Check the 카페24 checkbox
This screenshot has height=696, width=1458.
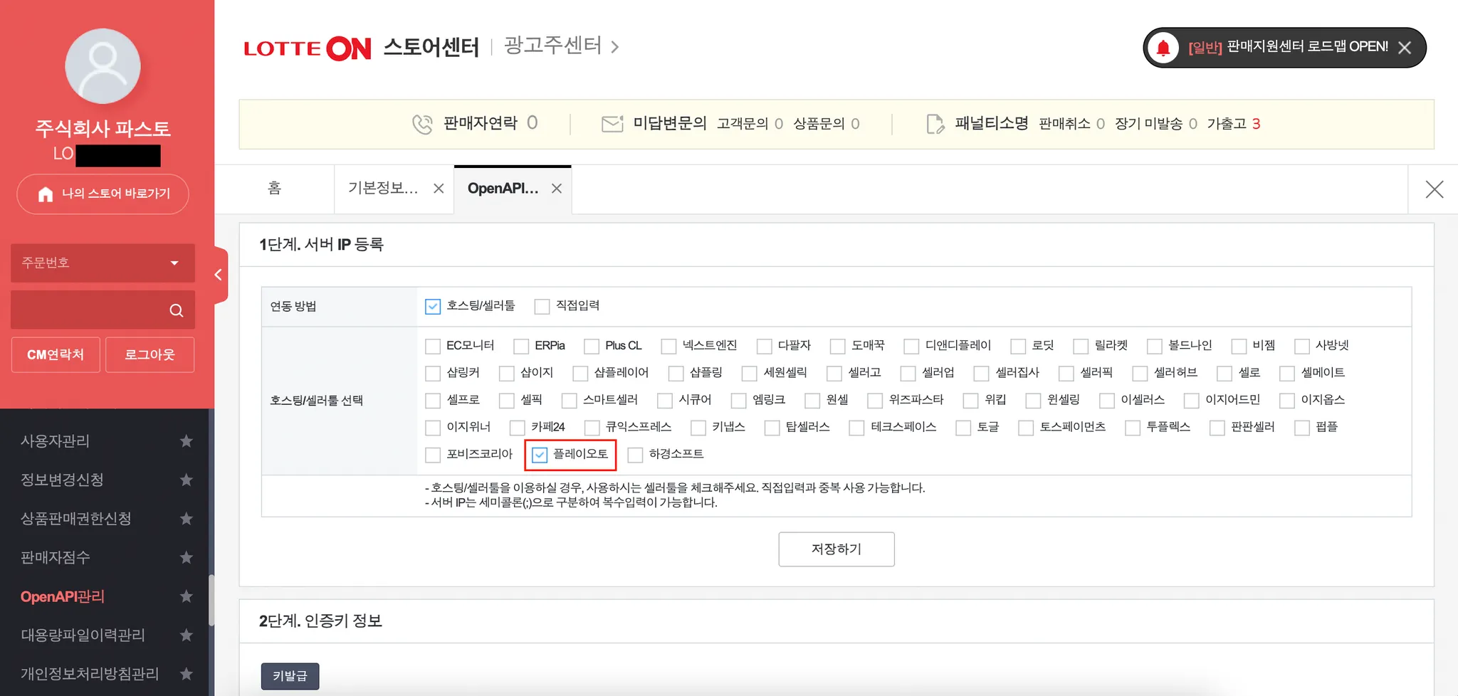pos(518,428)
